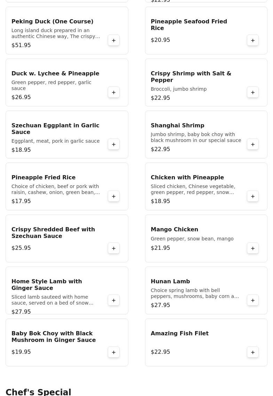Add Baby Bok Choy with Black Mushroom
The height and width of the screenshot is (396, 273).
[x=114, y=352]
